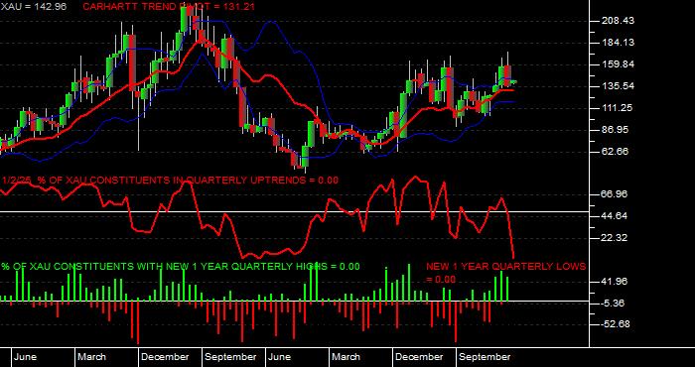Click the first June date marker

coord(25,357)
